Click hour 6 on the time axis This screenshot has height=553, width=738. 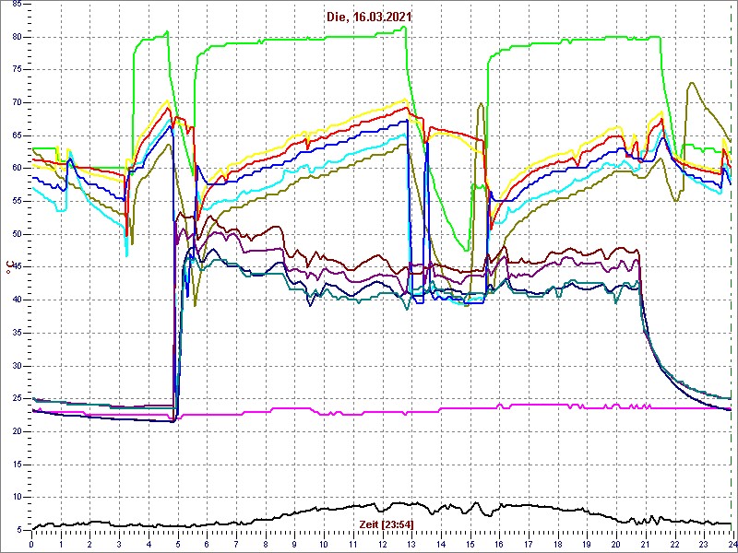coord(207,545)
